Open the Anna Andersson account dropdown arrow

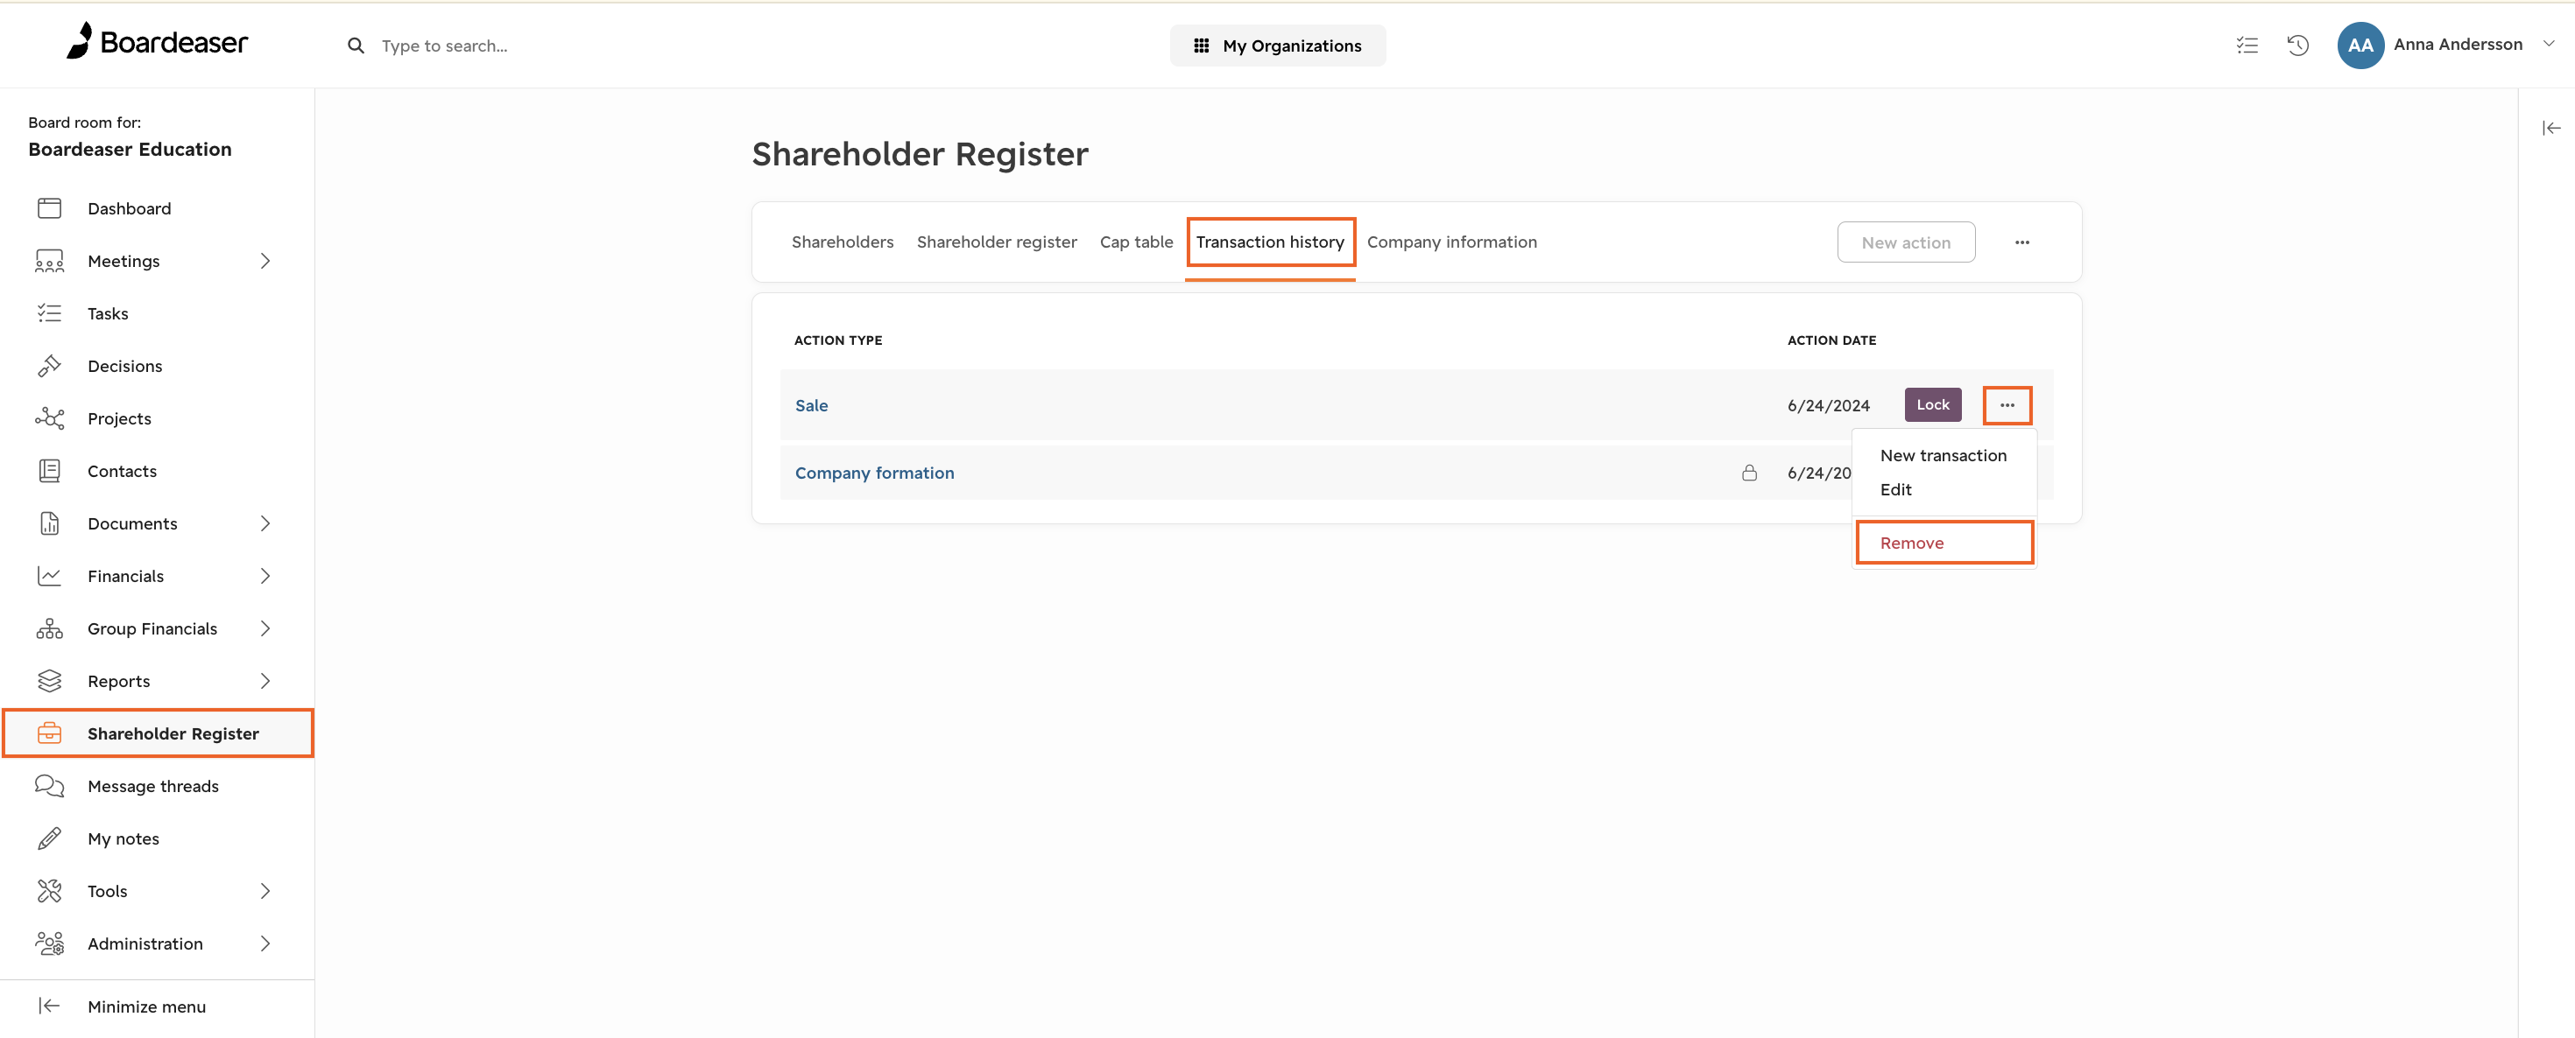point(2548,44)
